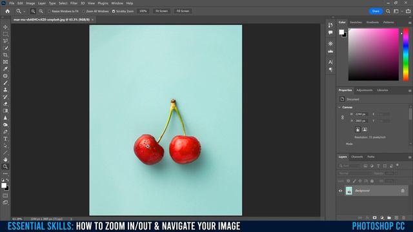
Task: Select the Move tool
Action: coord(5,27)
